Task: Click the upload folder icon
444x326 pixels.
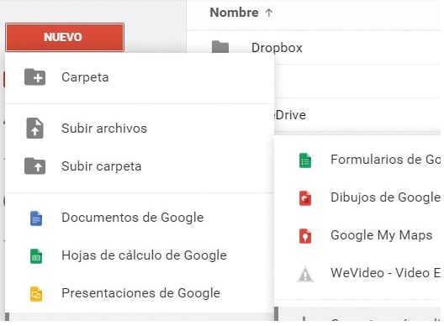Action: click(34, 166)
